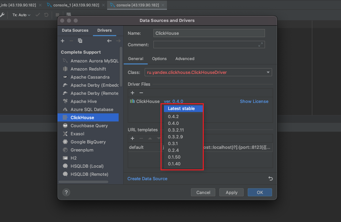
Task: Open the Advanced tab
Action: coord(185,59)
